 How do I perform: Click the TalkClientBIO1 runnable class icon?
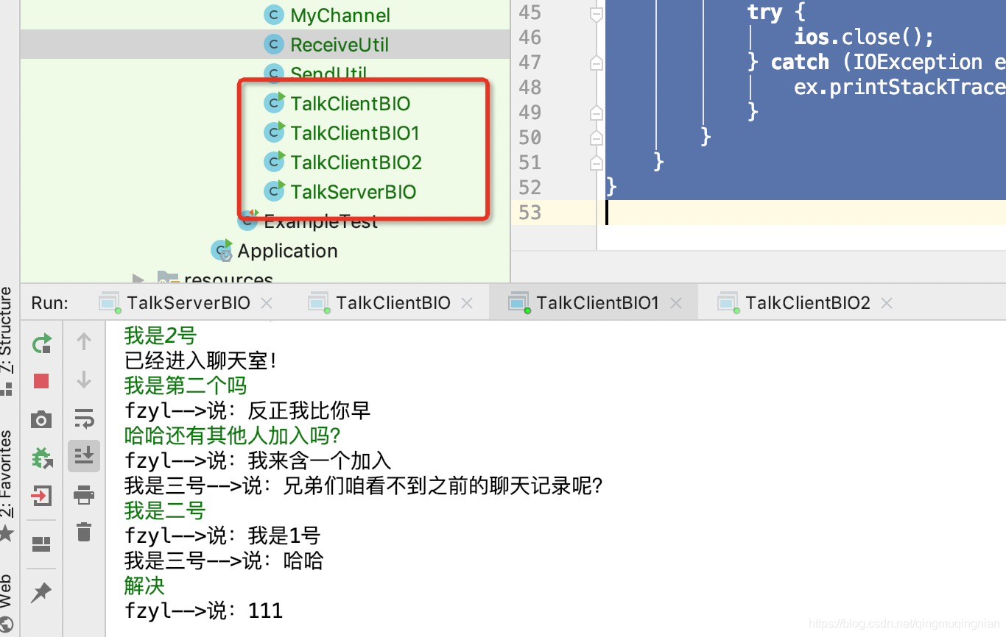coord(274,132)
